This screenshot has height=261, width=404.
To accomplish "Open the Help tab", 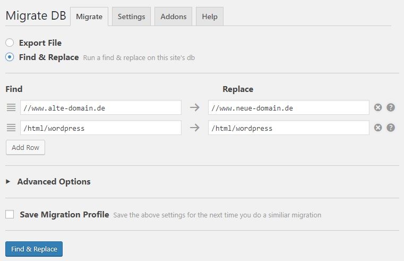I will [210, 16].
